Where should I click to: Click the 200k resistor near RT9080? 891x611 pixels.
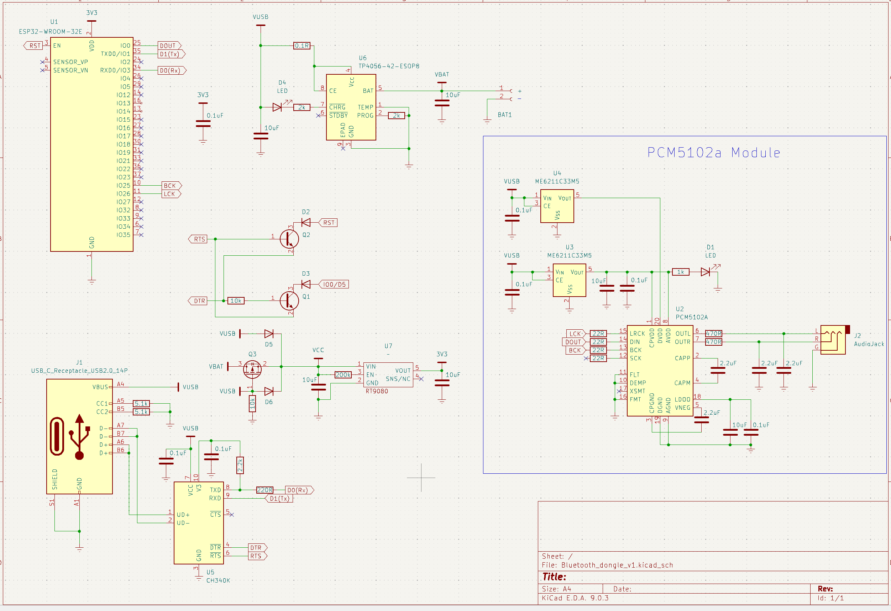pos(344,374)
